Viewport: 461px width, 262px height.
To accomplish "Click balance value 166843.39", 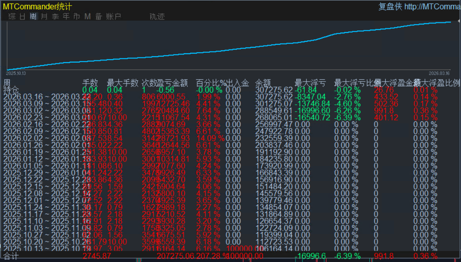I will pos(274,173).
